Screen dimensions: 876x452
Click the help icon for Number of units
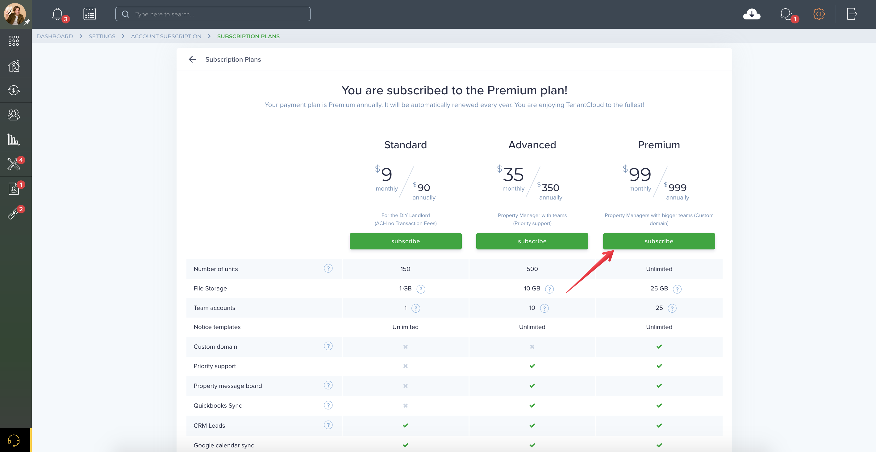tap(328, 268)
